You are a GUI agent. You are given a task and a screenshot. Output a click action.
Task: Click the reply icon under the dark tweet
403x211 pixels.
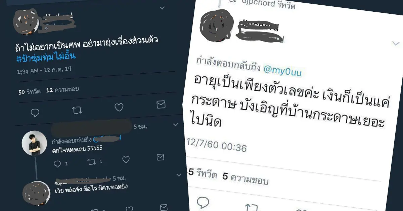[35, 113]
